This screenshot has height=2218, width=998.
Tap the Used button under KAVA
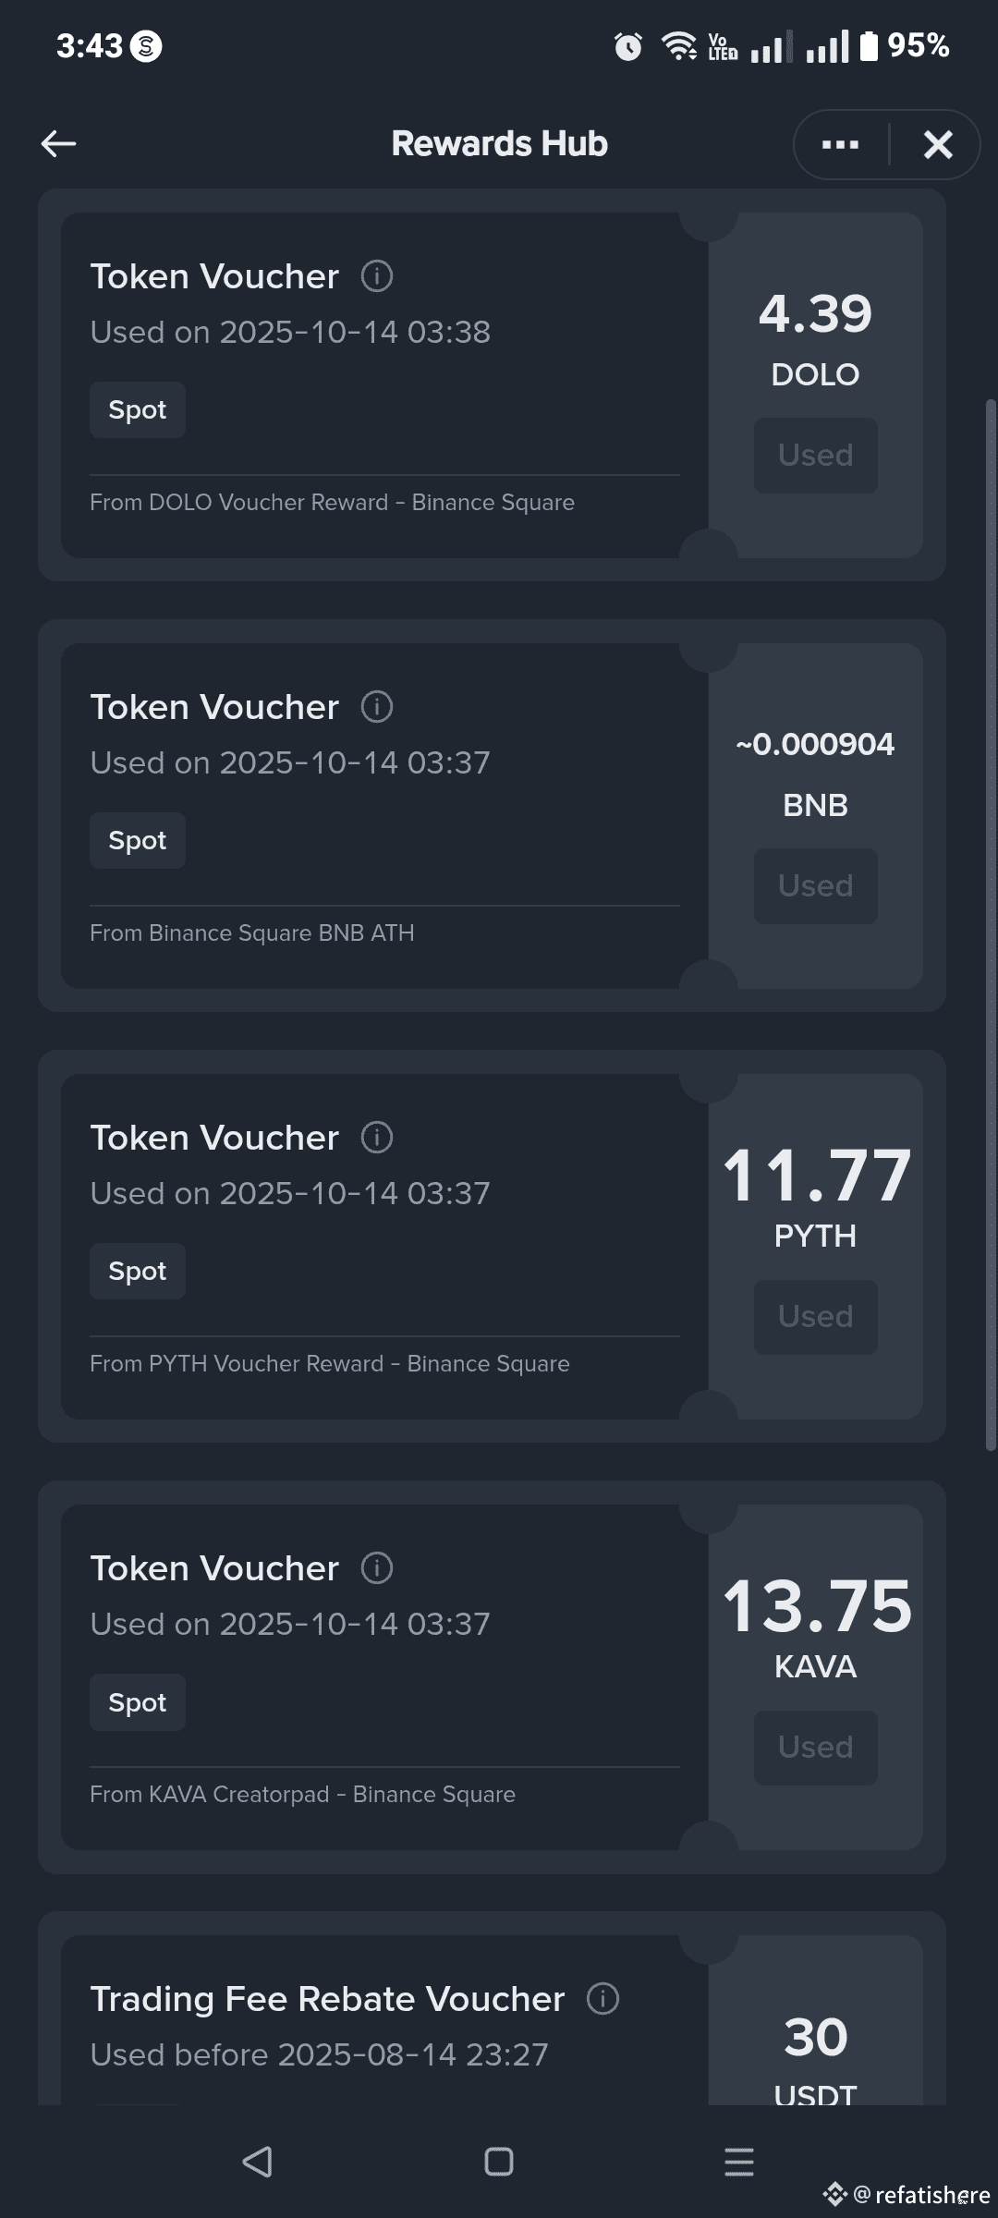[815, 1747]
